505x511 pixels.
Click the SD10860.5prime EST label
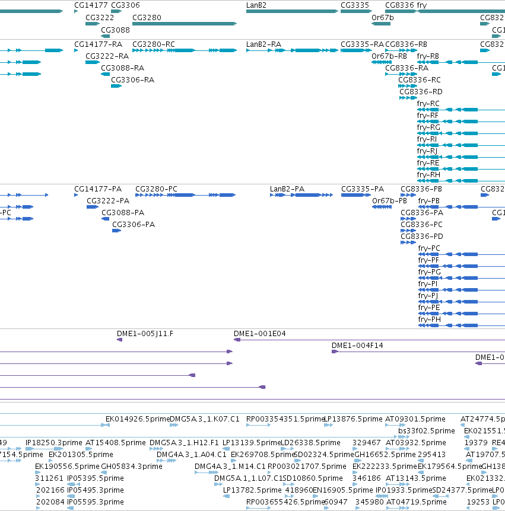tap(313, 478)
